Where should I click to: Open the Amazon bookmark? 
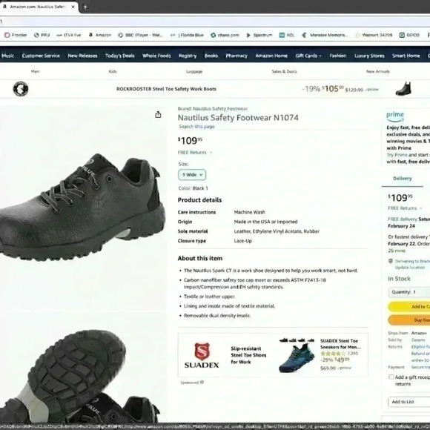[x=100, y=35]
